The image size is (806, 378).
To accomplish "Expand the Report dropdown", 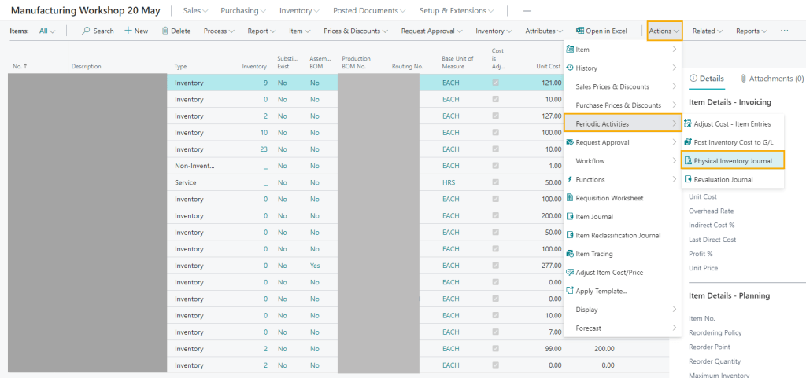I will click(x=261, y=31).
